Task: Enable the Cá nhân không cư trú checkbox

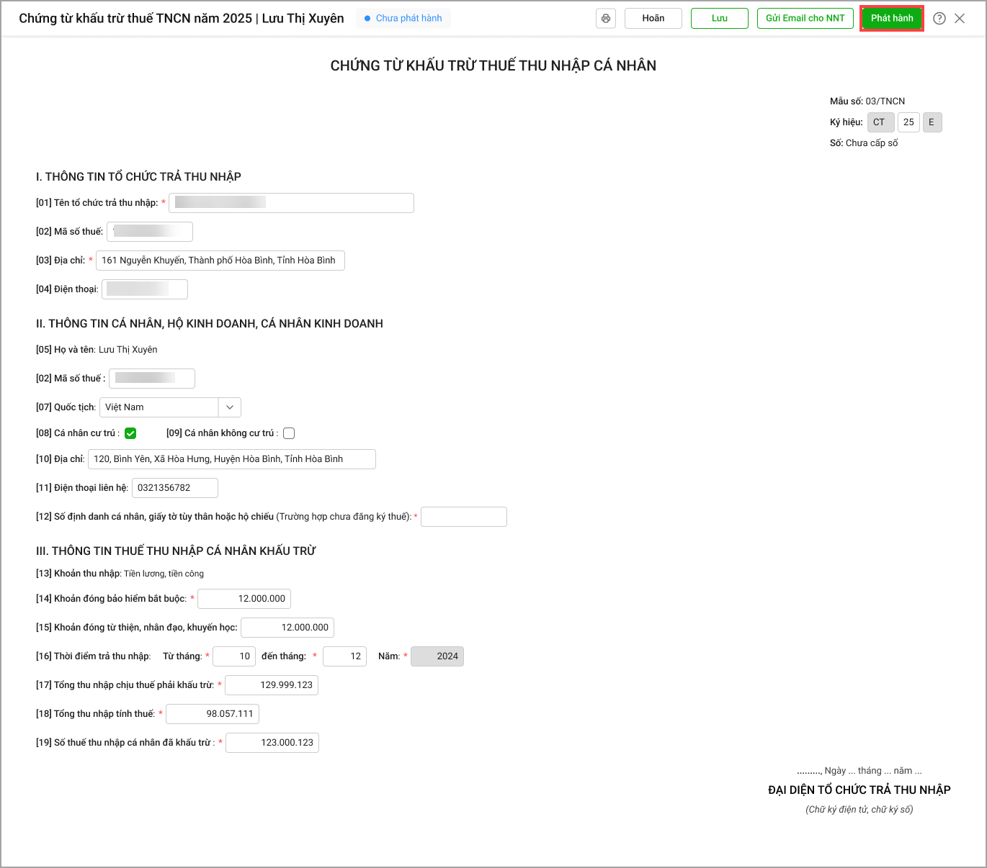Action: click(x=289, y=433)
